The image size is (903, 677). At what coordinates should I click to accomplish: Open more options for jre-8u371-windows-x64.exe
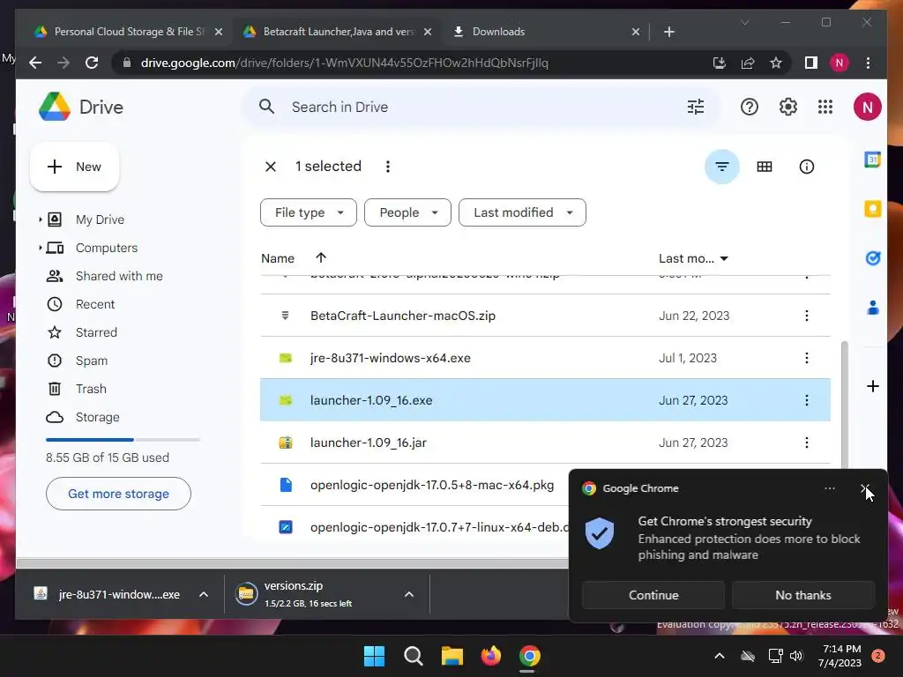pos(806,358)
